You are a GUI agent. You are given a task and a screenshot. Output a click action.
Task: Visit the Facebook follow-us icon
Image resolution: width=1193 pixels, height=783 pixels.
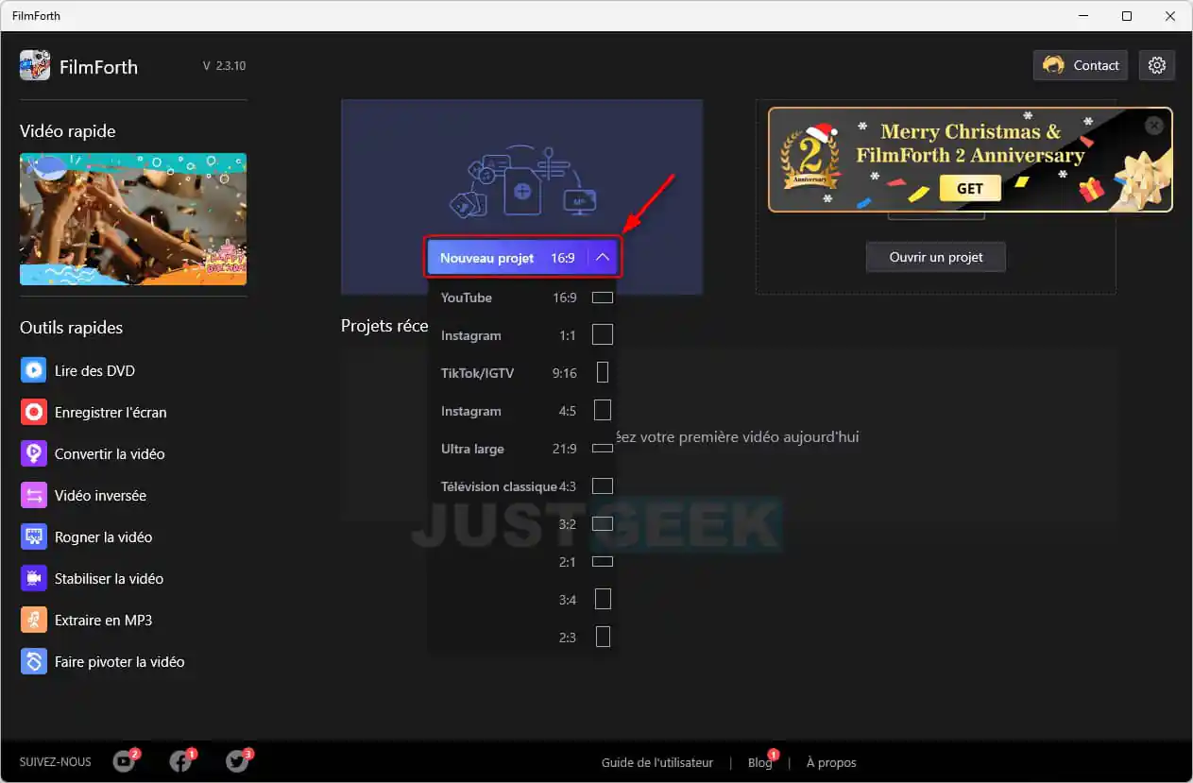tap(180, 761)
